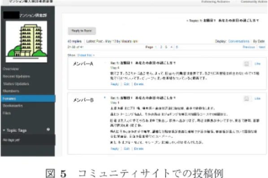Viewport: 268px width, 178px height.
Task: Reply to メンバーA's post
Action: [115, 84]
